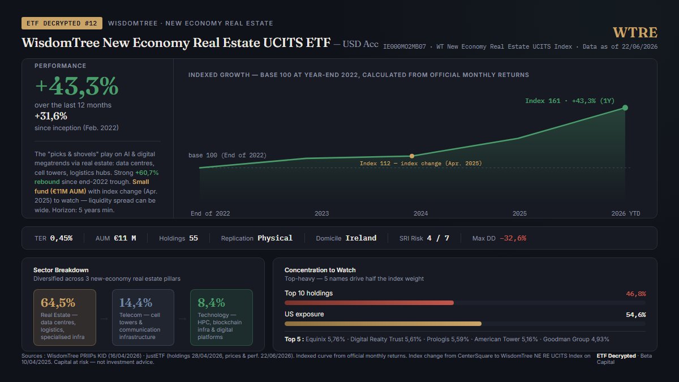This screenshot has width=679, height=382.
Task: Click the Domicile Ireland stat
Action: click(x=346, y=238)
